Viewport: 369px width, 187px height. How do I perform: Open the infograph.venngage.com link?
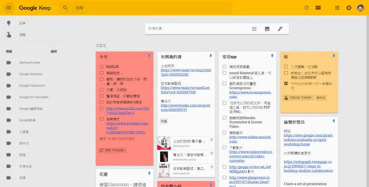(x=308, y=166)
